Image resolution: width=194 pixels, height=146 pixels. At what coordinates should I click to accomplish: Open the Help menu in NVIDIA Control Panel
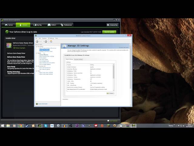tap(56, 38)
